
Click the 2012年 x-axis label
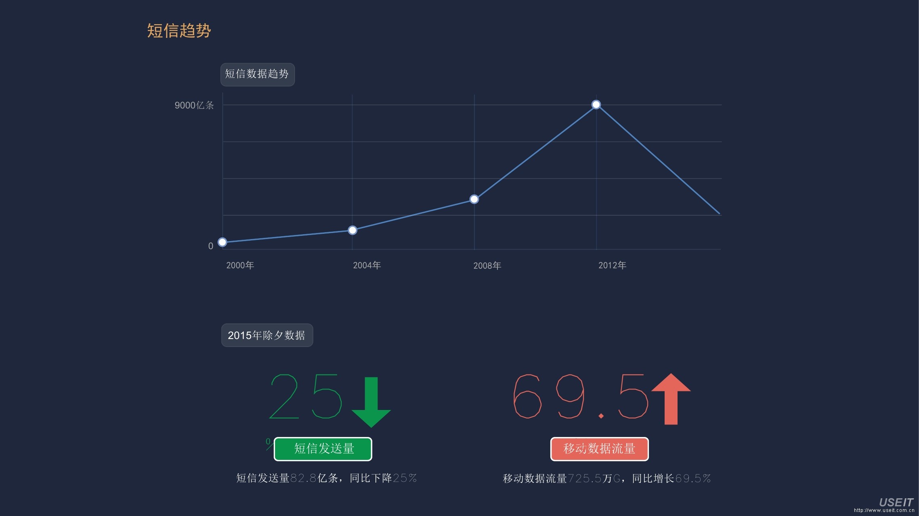point(612,265)
